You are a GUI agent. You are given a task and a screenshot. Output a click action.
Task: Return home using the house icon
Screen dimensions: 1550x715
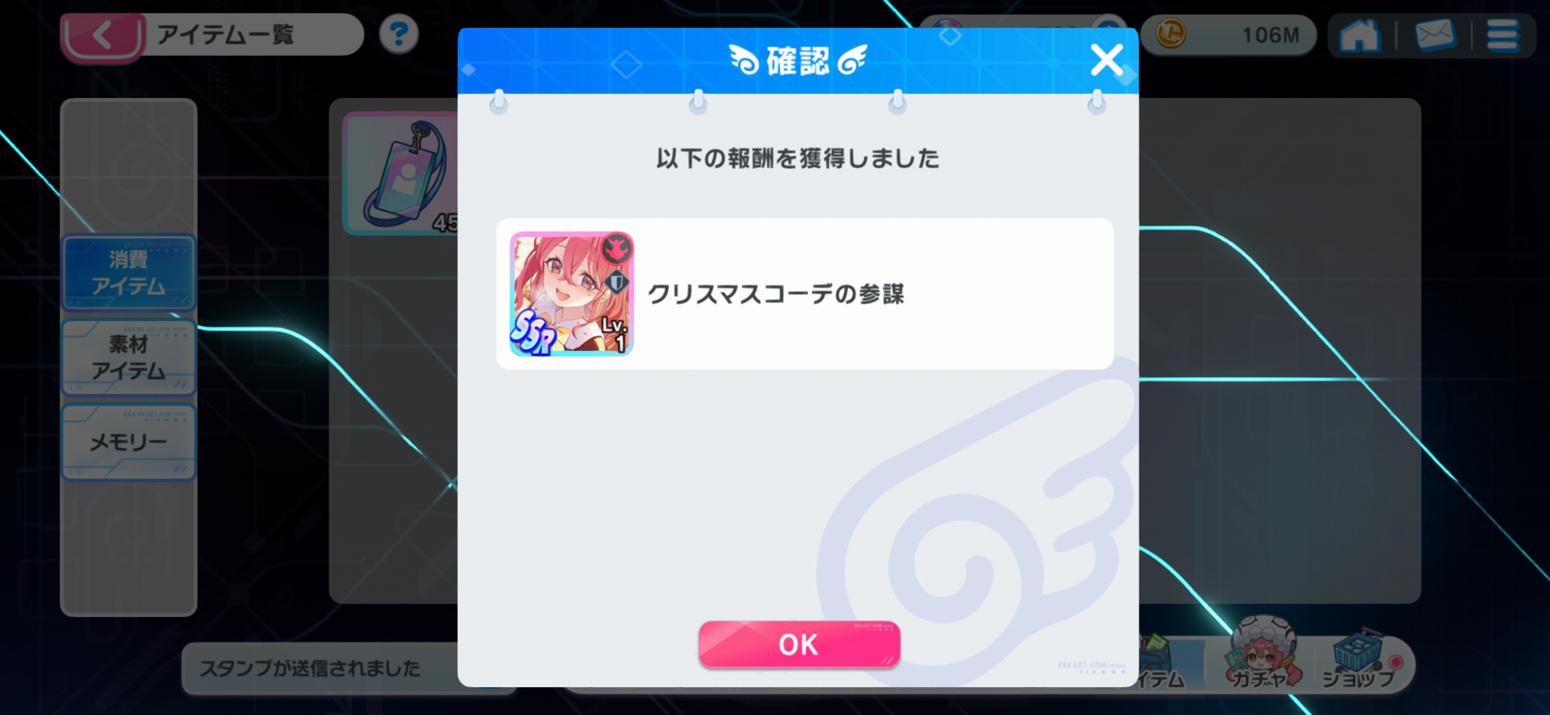click(x=1359, y=35)
